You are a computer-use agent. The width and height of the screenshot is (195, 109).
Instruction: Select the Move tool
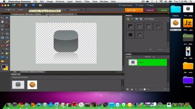[2, 18]
